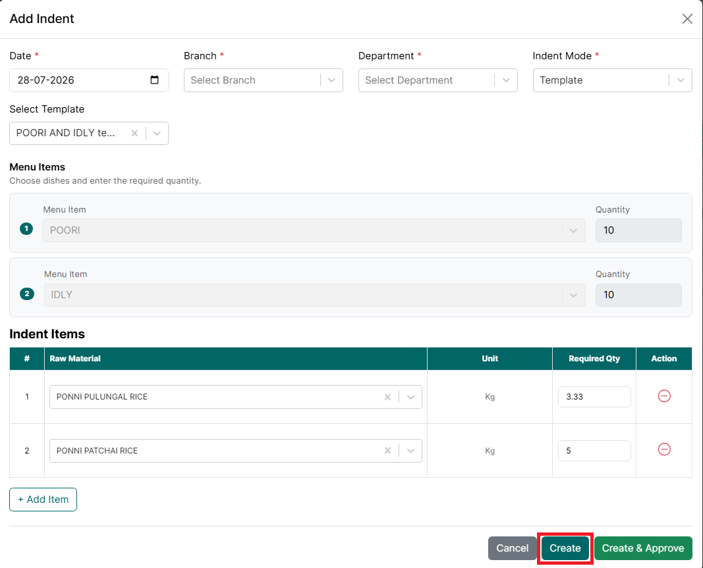Click the Action column header
Image resolution: width=703 pixels, height=568 pixels.
(664, 359)
